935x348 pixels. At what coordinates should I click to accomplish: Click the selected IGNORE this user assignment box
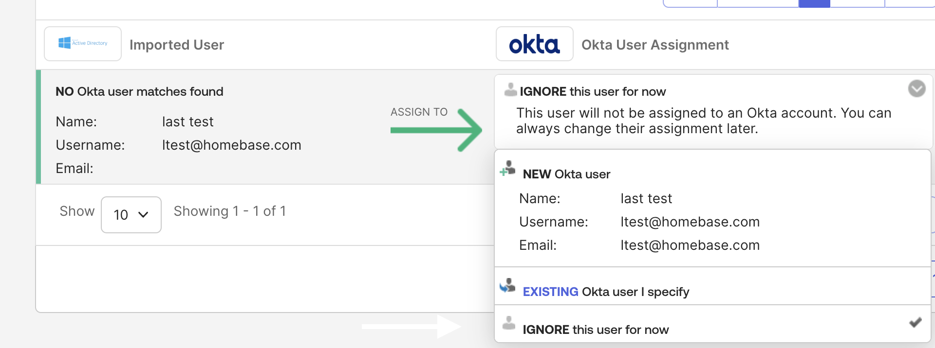point(713,112)
